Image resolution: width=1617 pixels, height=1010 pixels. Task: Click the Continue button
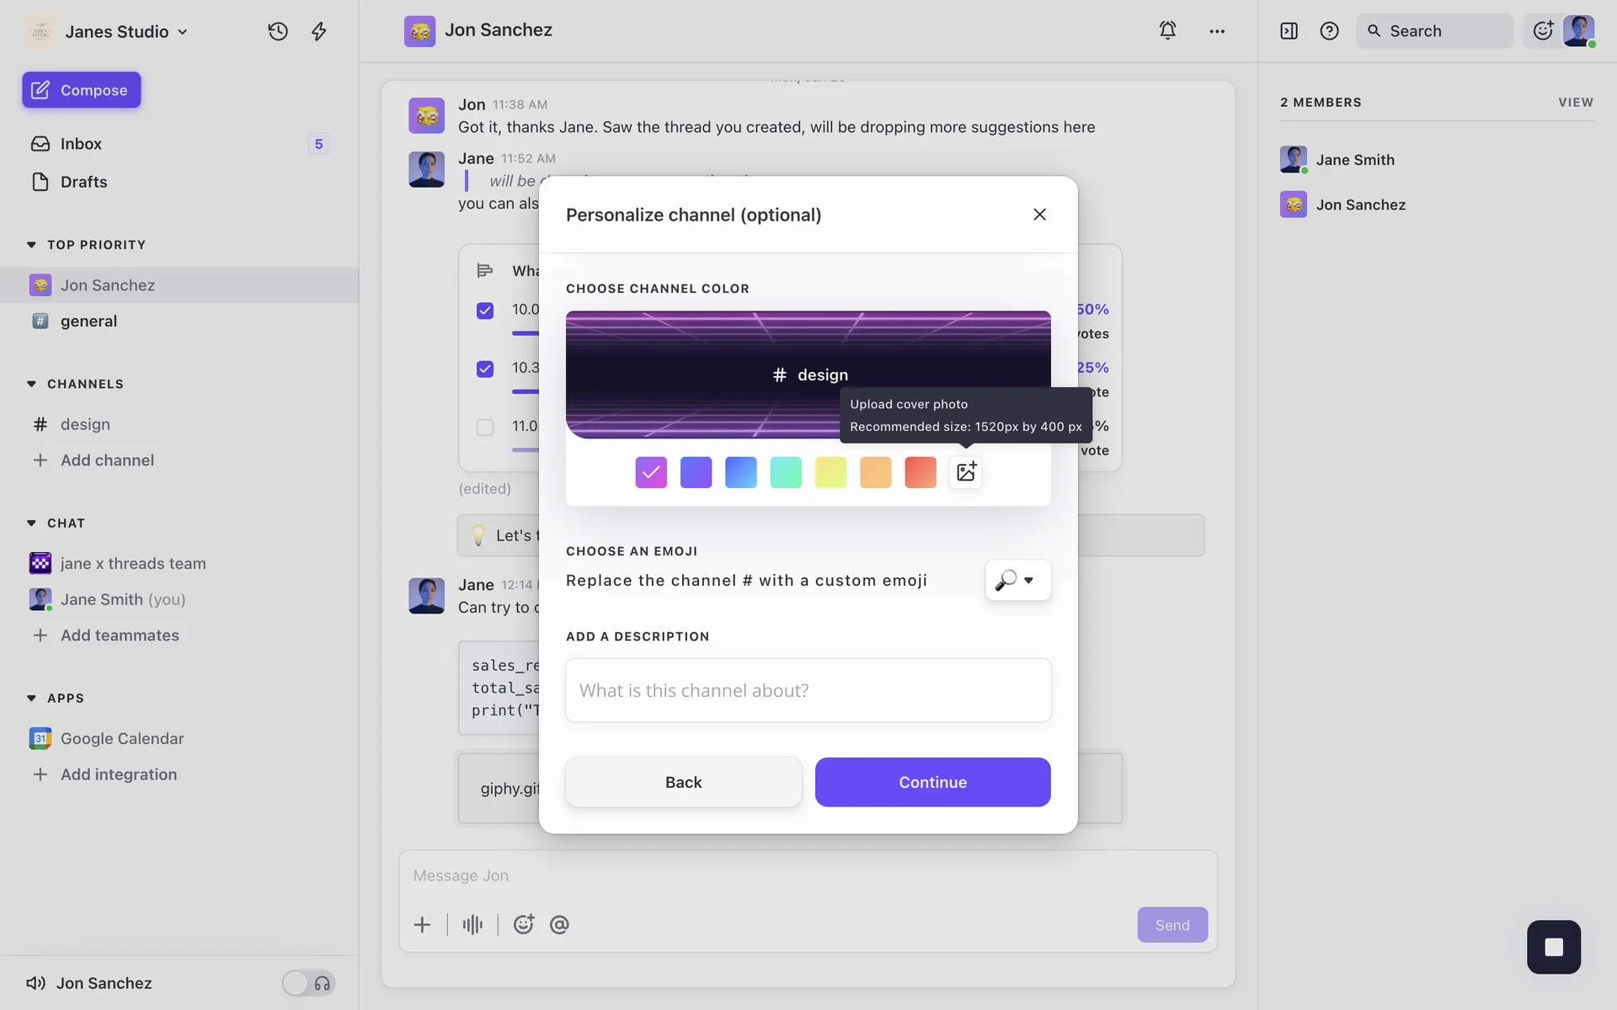point(932,782)
